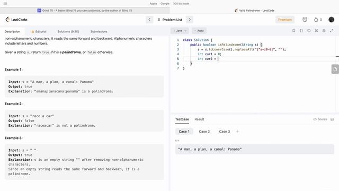
Task: Click the Source link in testcase panel
Action: click(x=320, y=119)
